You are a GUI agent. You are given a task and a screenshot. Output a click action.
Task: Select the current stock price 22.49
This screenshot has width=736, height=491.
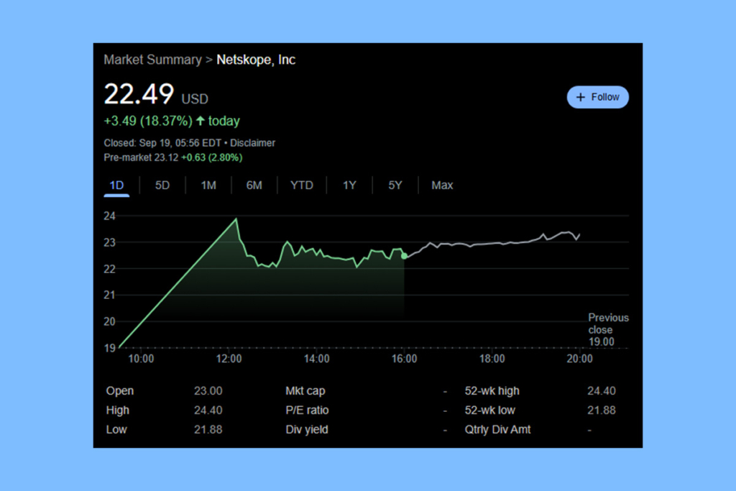(x=138, y=95)
